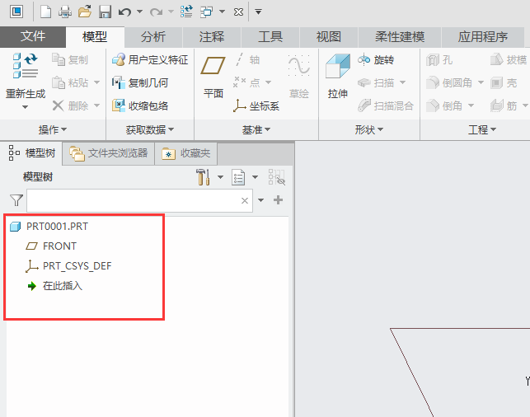The image size is (530, 417).
Task: Switch to the 注释 ribbon tab
Action: pos(212,37)
